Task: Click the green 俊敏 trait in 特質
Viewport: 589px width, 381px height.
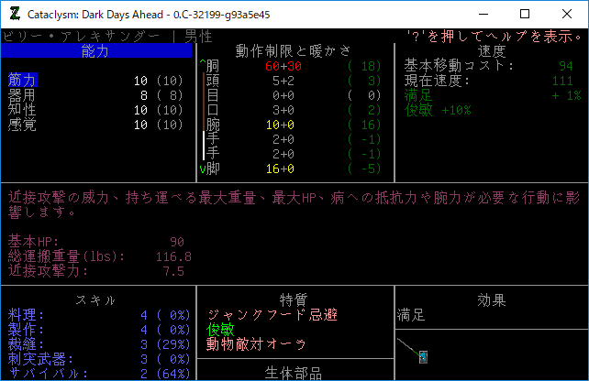Action: click(x=221, y=330)
